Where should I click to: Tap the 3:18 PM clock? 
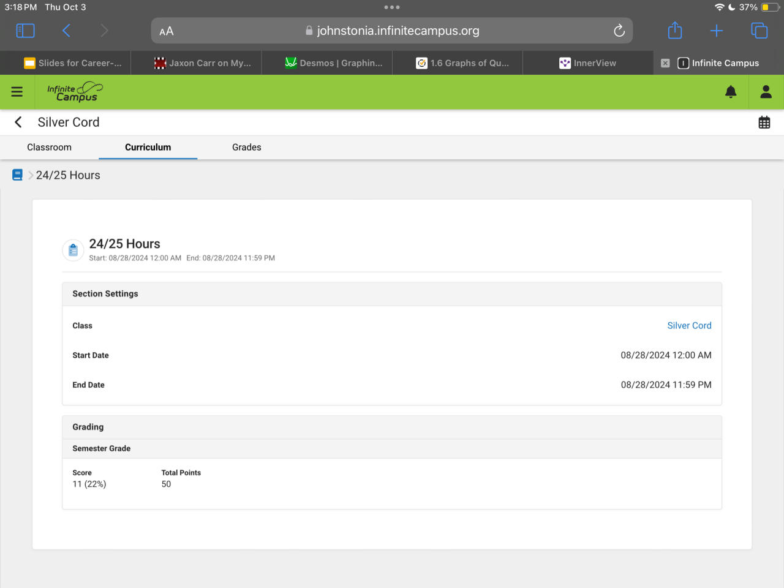[21, 7]
